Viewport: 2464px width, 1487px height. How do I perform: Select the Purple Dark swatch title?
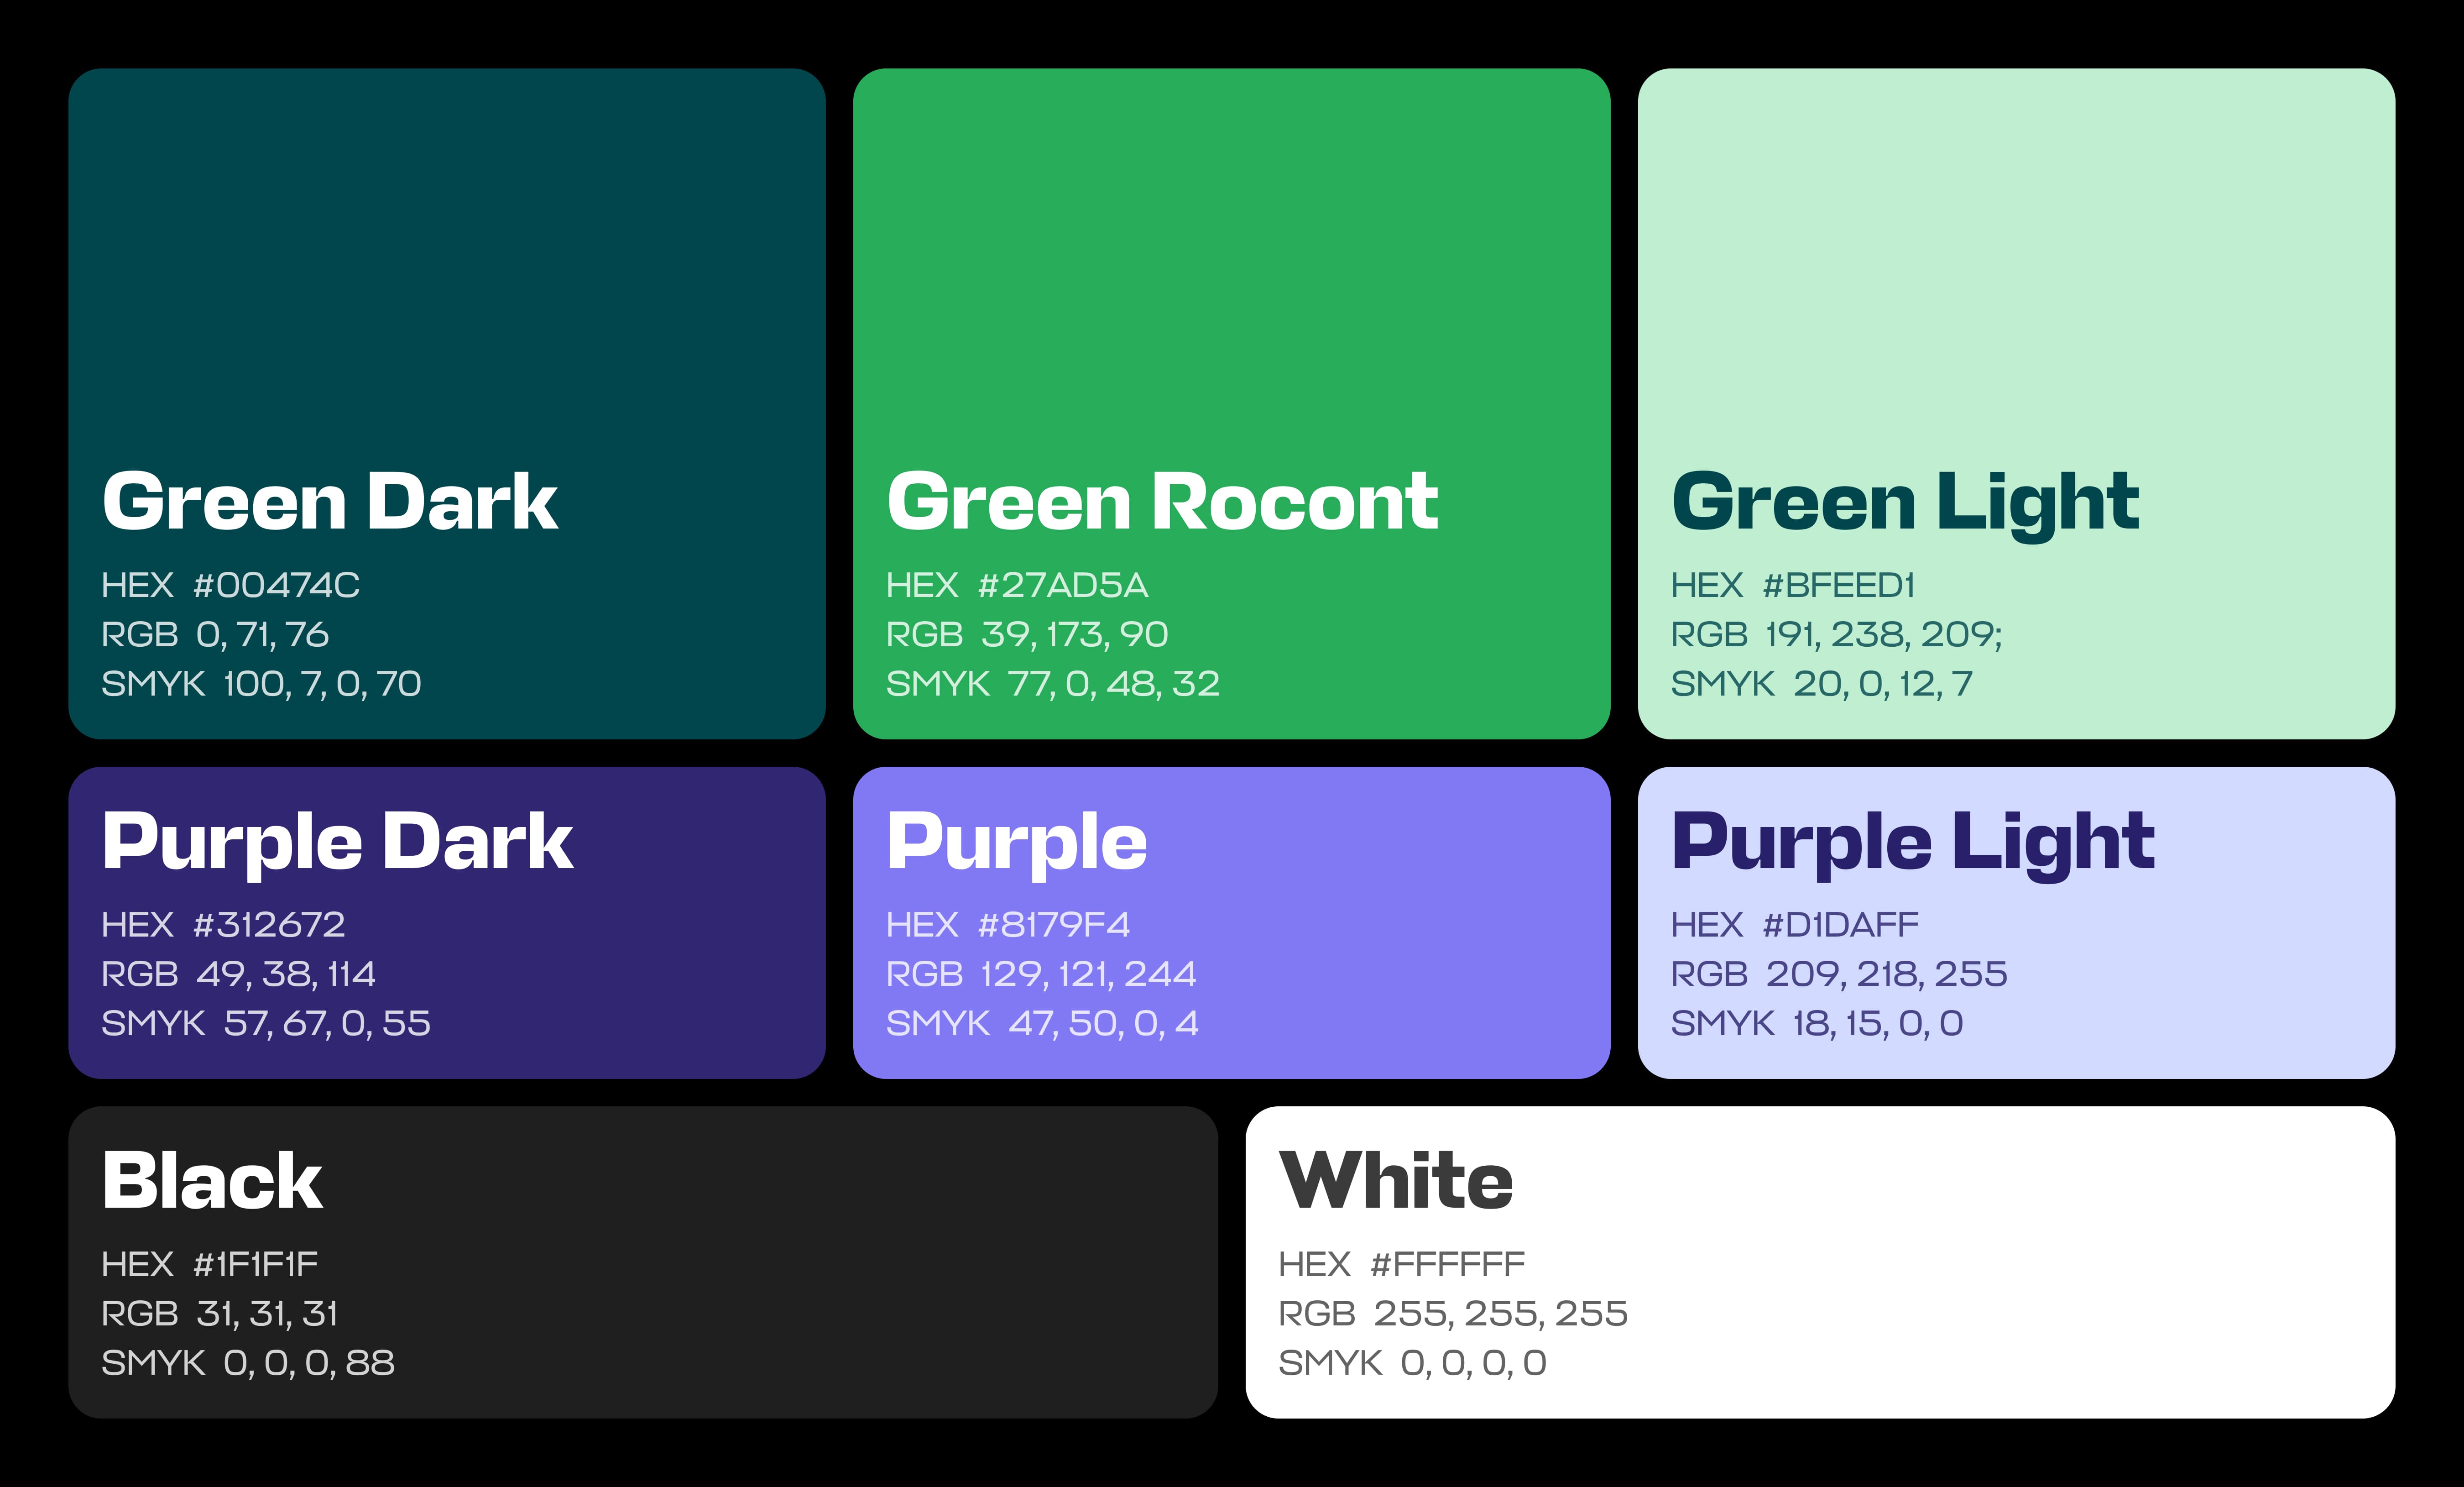[x=337, y=843]
